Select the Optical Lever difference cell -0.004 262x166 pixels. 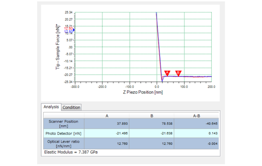click(x=196, y=144)
